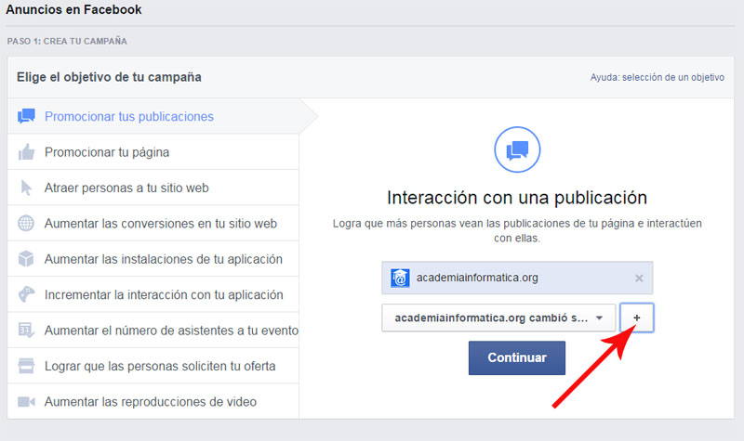Click the description text 'Logra que más personas vean...'
744x441 pixels.
point(517,230)
